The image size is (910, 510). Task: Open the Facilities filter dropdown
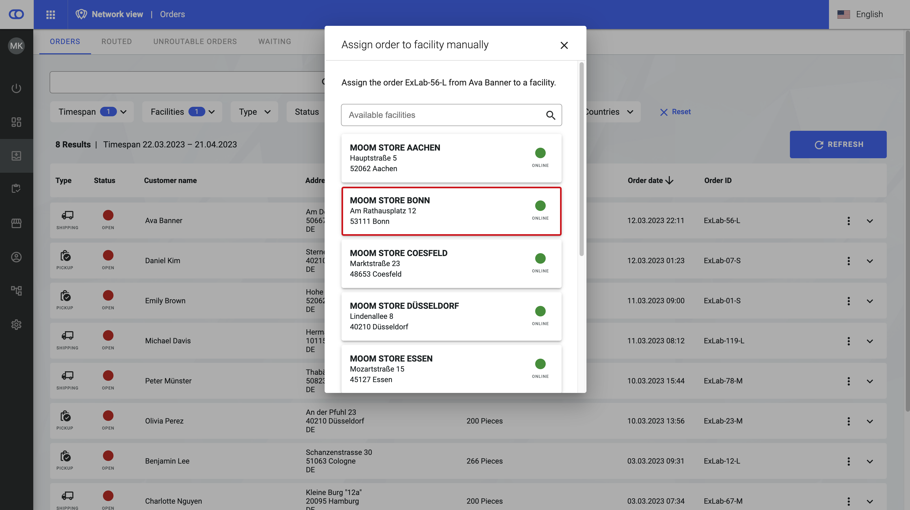[x=182, y=112]
